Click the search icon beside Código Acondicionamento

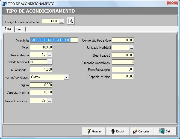pyautogui.click(x=70, y=21)
